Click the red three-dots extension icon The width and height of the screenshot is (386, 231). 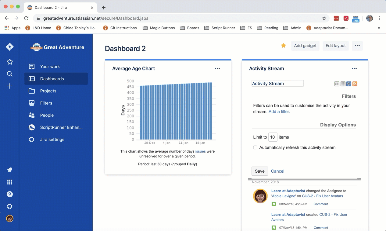[336, 18]
